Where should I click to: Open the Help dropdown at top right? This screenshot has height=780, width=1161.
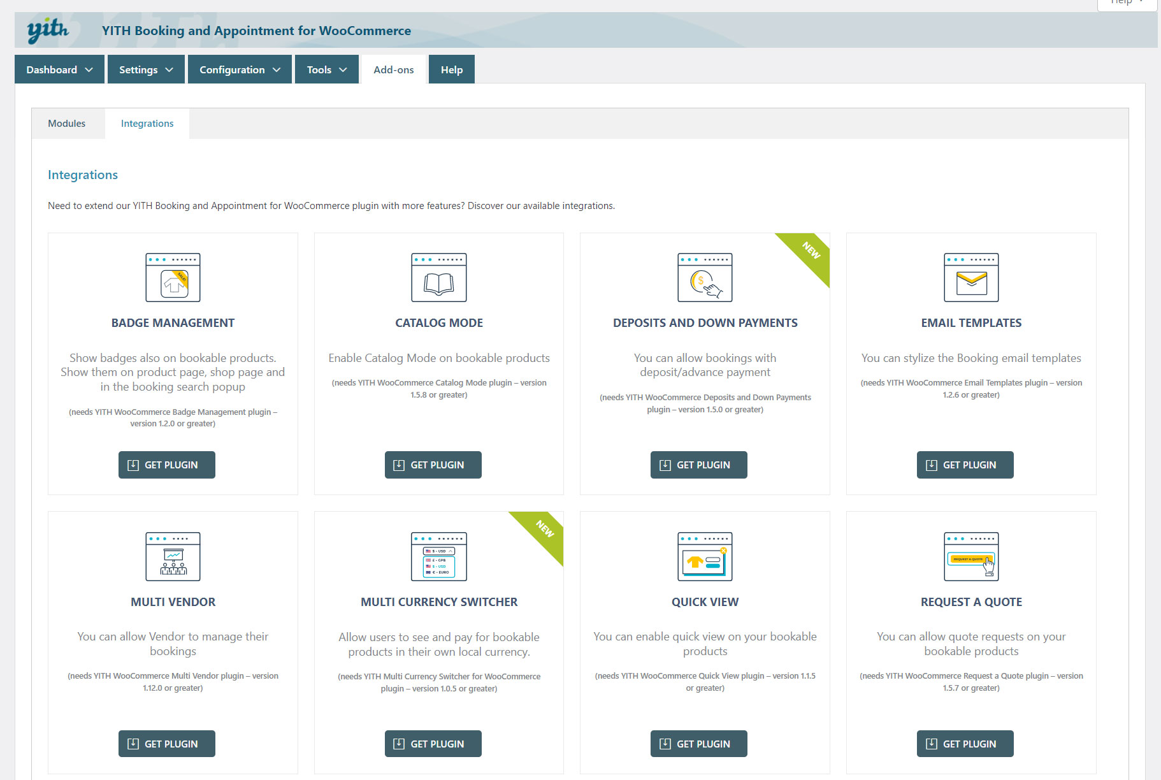coord(1127,3)
